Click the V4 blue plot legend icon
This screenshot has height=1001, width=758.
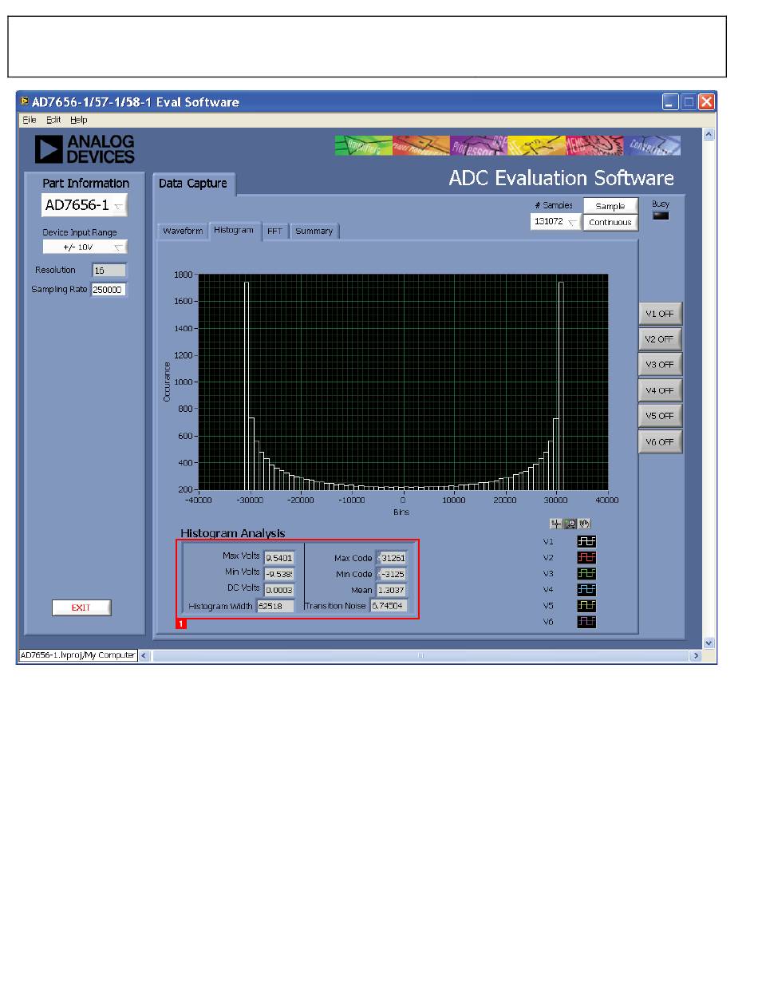[x=586, y=589]
